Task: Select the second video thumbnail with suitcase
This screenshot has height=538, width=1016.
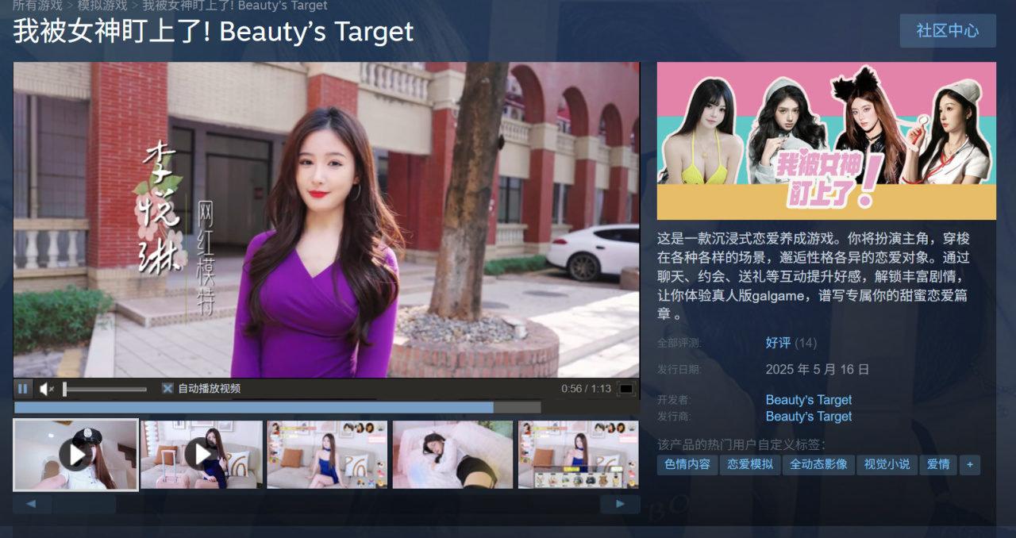Action: 202,455
